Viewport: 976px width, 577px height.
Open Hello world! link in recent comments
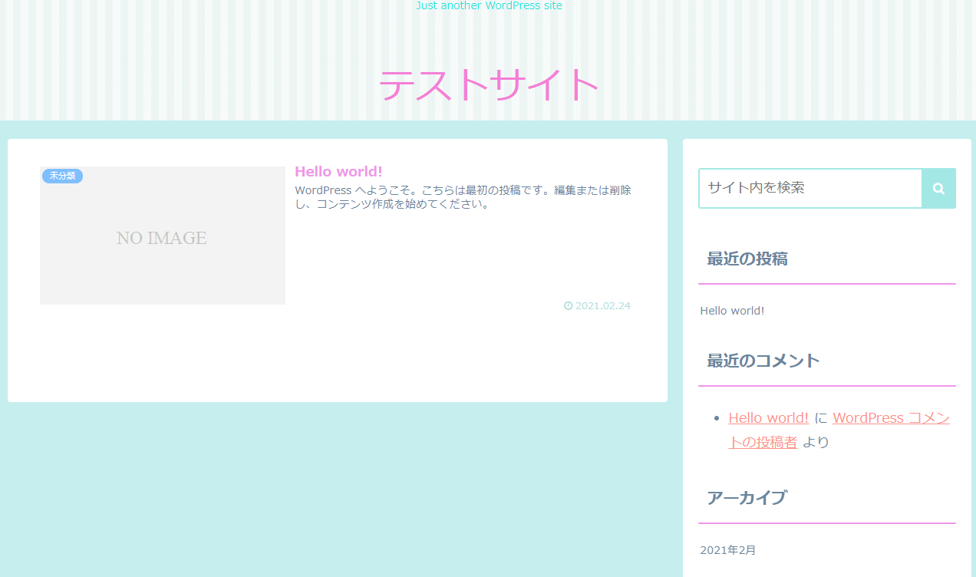768,418
